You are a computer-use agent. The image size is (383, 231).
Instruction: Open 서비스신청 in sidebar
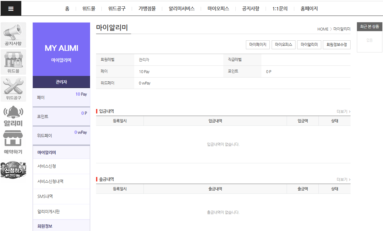[x=47, y=166]
